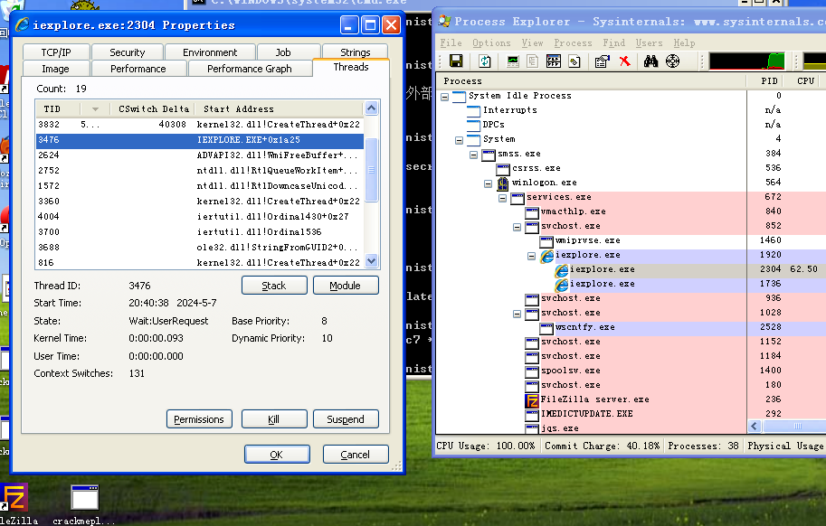Collapse the System Idle Process node
This screenshot has width=826, height=526.
coord(445,96)
